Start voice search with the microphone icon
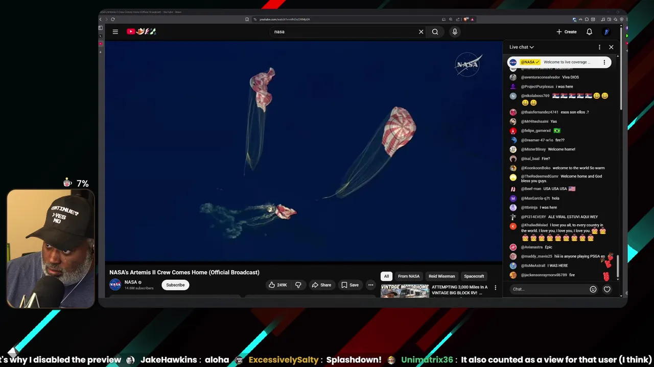Screen dimensions: 654x367 coord(455,32)
